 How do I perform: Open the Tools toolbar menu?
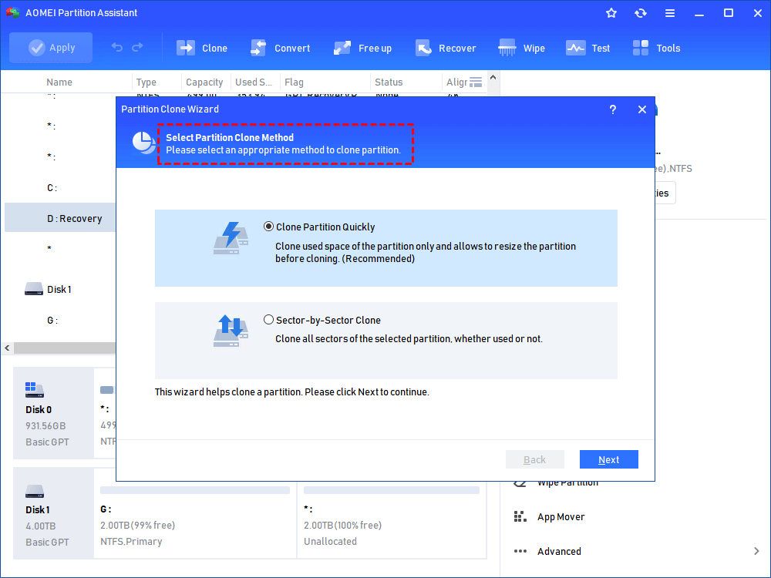656,48
